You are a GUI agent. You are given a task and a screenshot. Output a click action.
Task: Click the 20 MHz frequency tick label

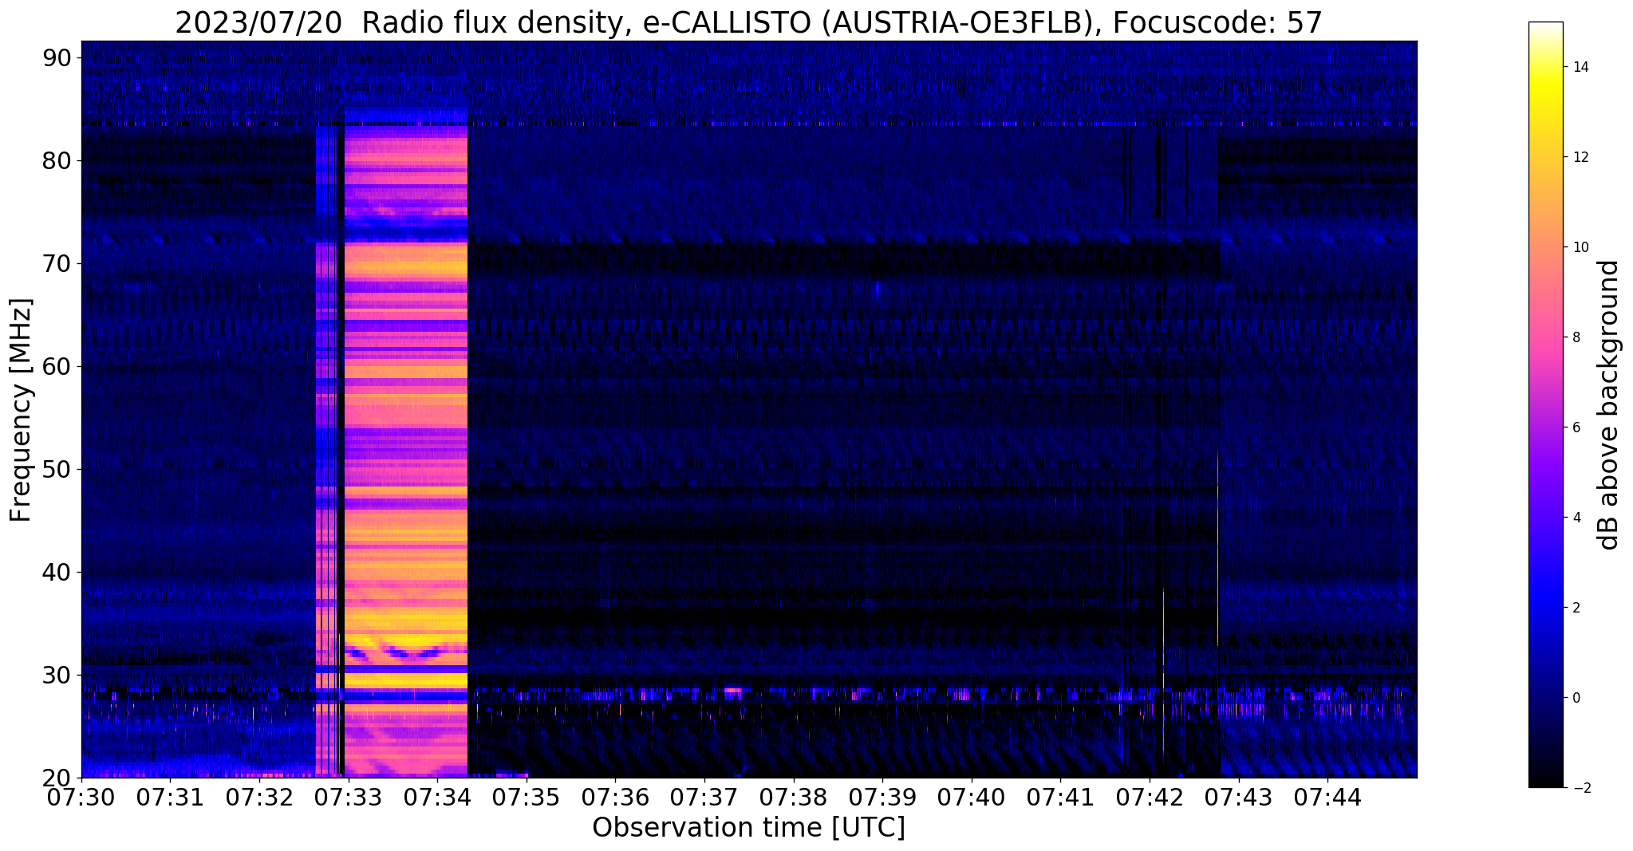(x=57, y=778)
